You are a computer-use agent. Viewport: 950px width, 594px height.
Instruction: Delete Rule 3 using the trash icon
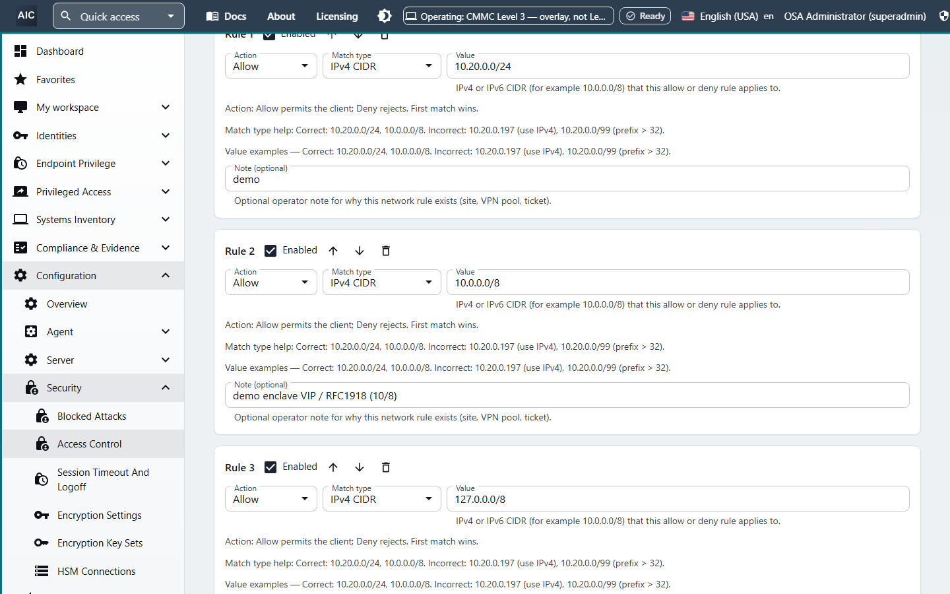click(386, 467)
